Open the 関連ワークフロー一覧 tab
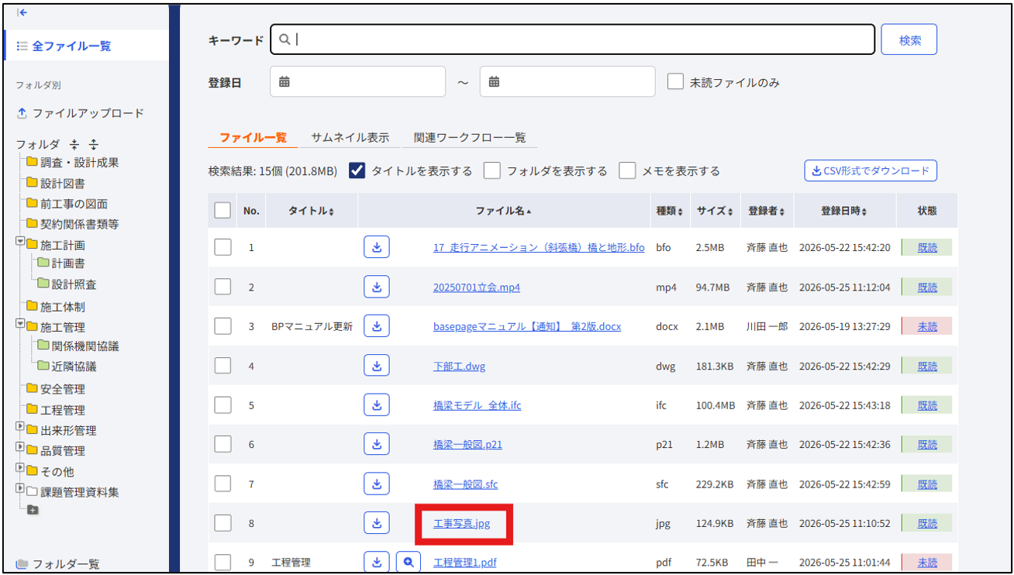The width and height of the screenshot is (1014, 575). (x=470, y=137)
